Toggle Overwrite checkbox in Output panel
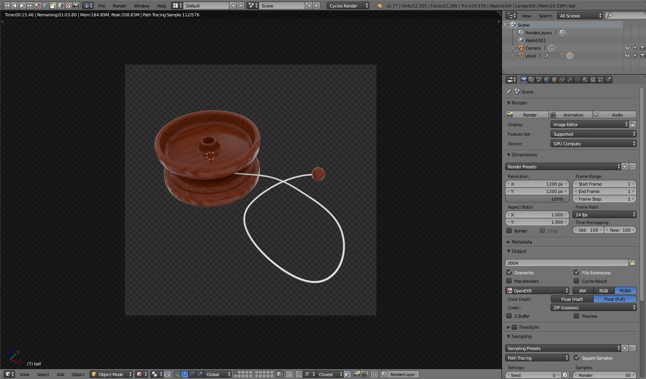 tap(509, 272)
